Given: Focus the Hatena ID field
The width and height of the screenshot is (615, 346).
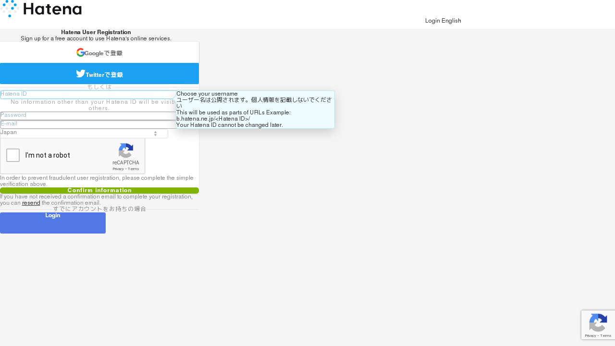Looking at the screenshot, I should click(88, 95).
